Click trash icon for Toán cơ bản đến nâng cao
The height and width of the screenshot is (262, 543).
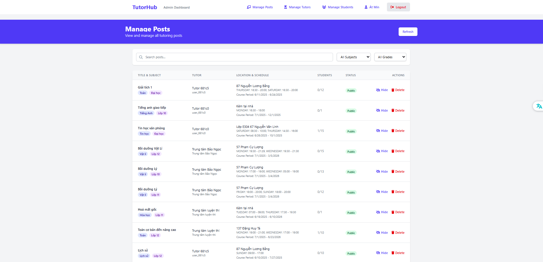coord(393,233)
